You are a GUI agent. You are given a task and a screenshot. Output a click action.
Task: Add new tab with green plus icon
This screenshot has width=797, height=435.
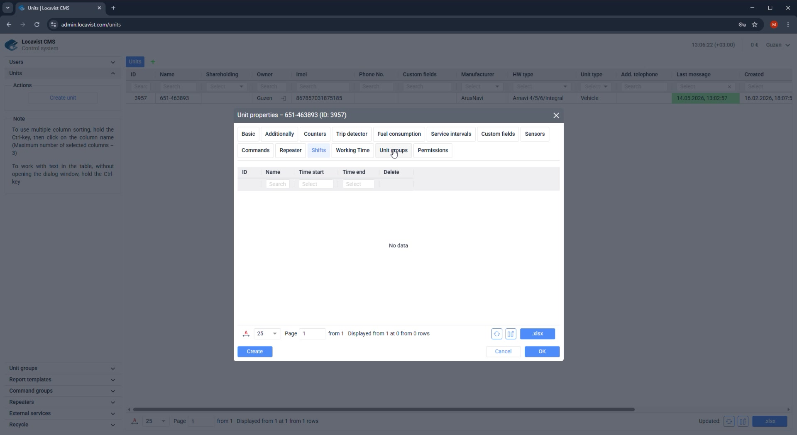(153, 62)
